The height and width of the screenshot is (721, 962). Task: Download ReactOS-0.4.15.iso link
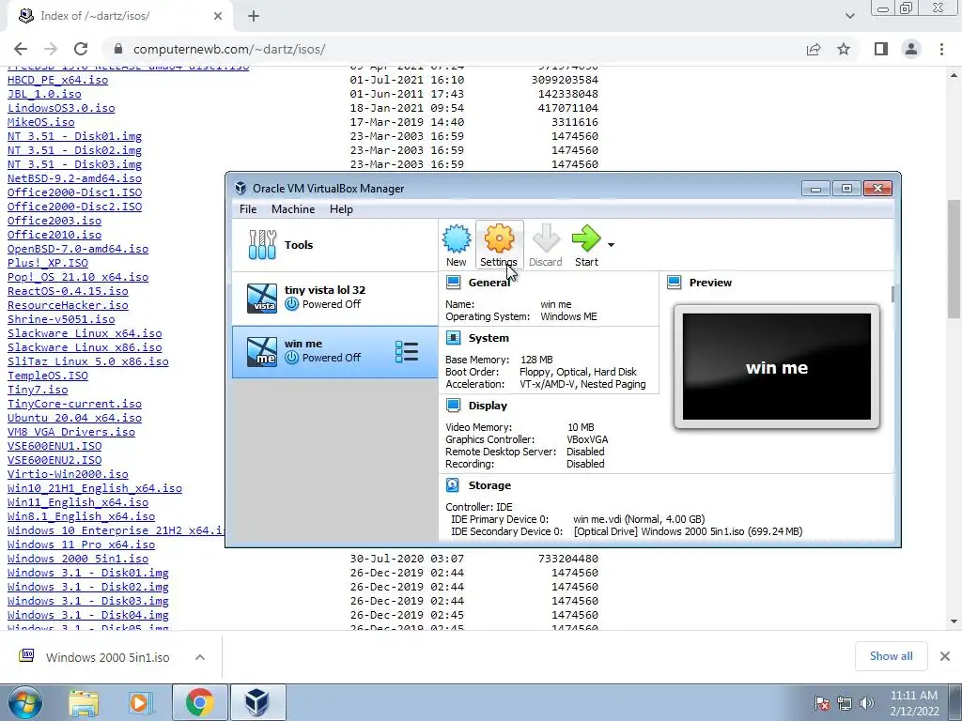coord(68,291)
